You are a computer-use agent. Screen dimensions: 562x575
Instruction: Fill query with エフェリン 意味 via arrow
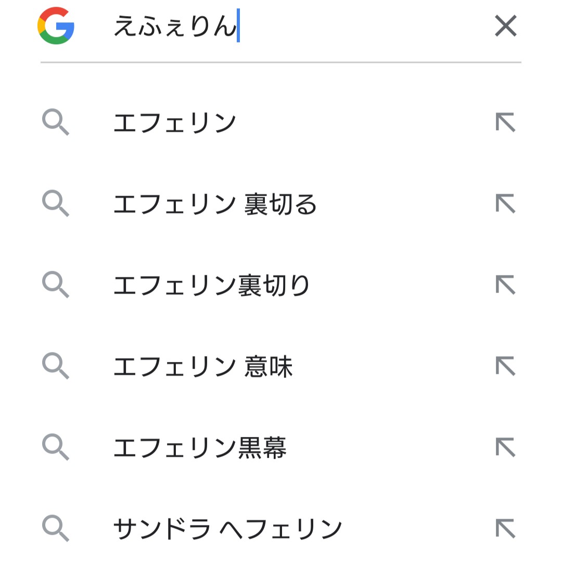[x=505, y=367]
